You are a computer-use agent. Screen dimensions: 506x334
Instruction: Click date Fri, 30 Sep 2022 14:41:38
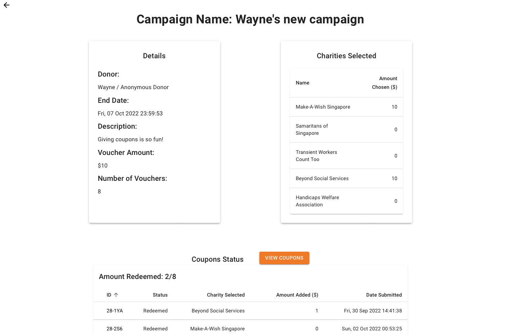click(x=373, y=311)
